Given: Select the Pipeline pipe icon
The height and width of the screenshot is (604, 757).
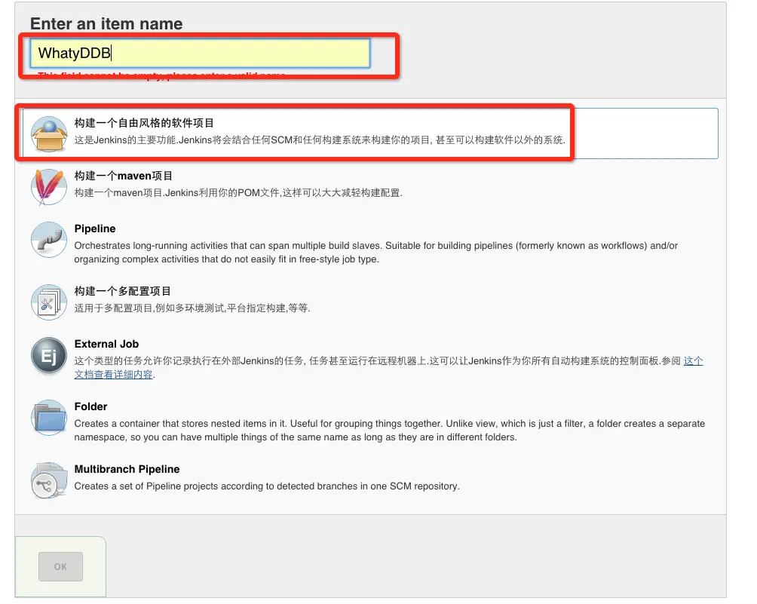Looking at the screenshot, I should click(49, 240).
